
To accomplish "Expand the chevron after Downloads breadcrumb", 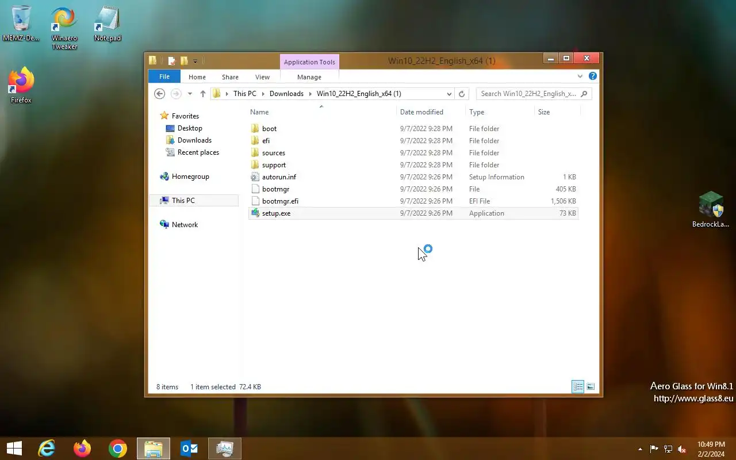I will coord(310,94).
